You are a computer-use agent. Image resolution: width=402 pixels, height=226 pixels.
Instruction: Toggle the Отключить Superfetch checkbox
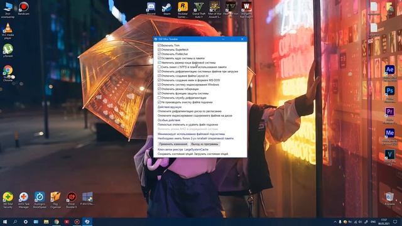pos(159,50)
